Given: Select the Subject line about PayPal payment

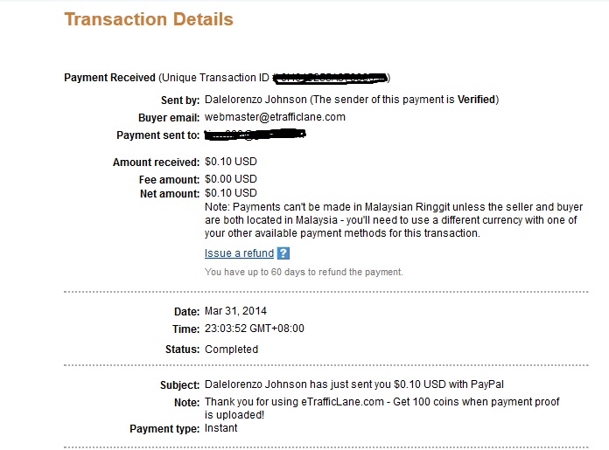Looking at the screenshot, I should 354,384.
